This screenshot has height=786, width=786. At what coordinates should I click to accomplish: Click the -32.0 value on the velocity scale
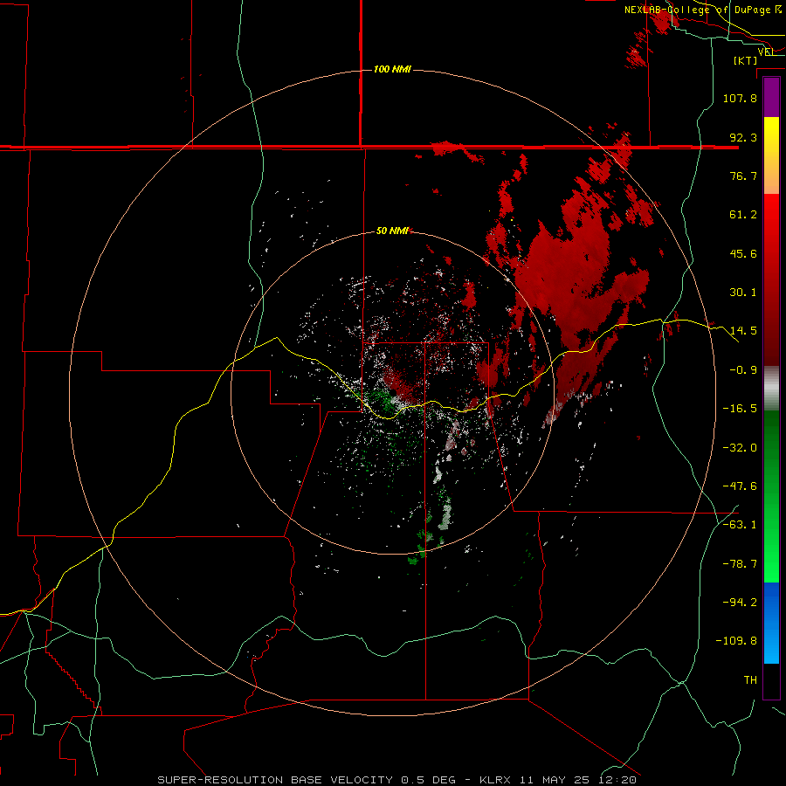(x=740, y=448)
